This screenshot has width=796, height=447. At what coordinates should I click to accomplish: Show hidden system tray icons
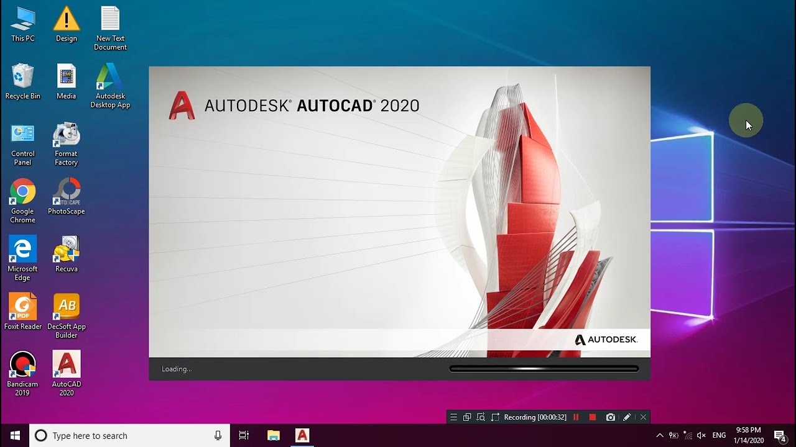pyautogui.click(x=660, y=435)
